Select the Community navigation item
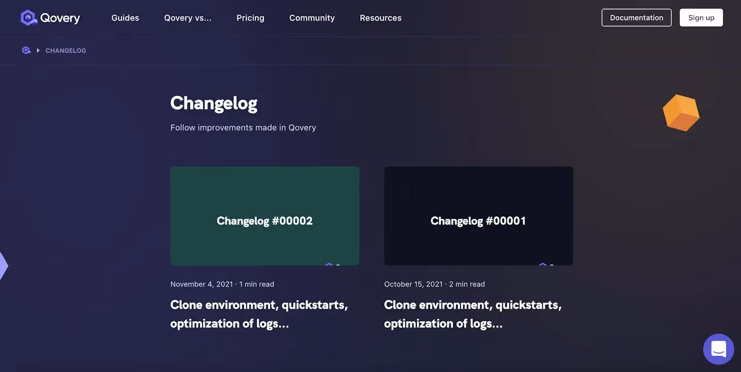Screen dimensions: 741x372 click(312, 17)
